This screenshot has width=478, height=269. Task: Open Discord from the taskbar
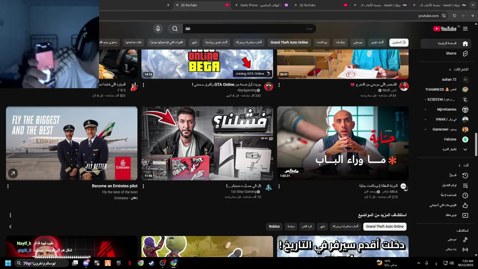[86, 263]
